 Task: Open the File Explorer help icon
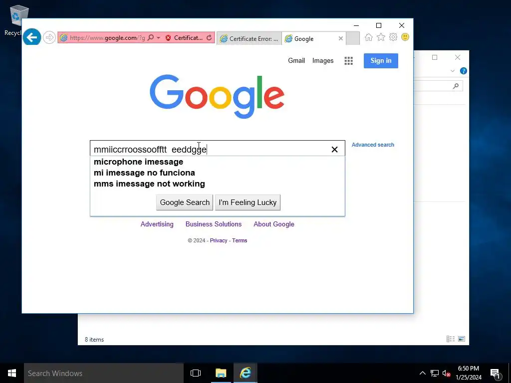pyautogui.click(x=463, y=71)
